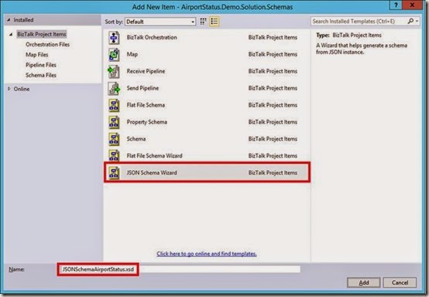Click the JSON Schema Wizard label

pos(152,173)
